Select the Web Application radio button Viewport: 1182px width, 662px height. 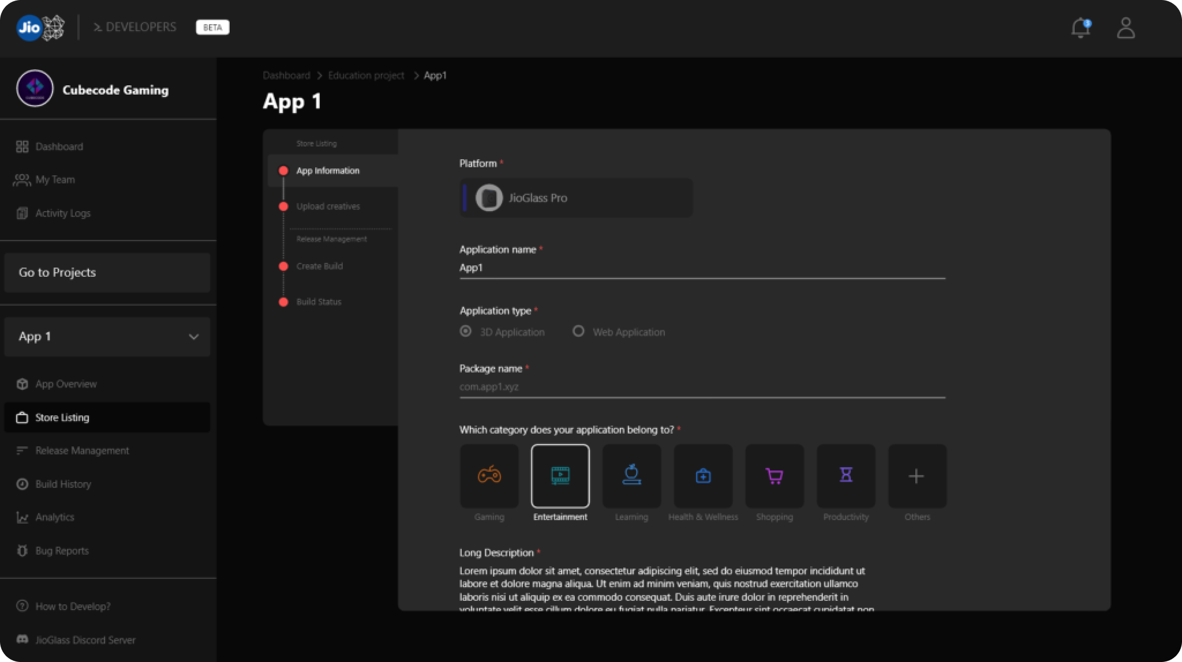pos(578,332)
